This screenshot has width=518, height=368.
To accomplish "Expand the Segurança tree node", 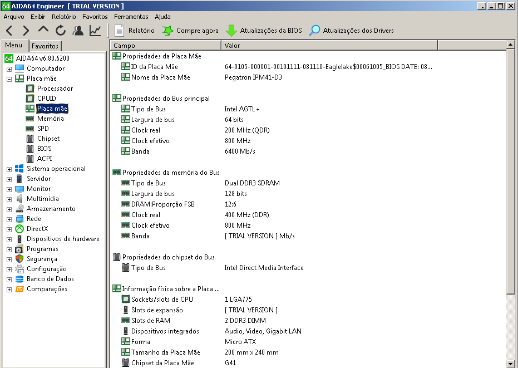I will (x=9, y=259).
